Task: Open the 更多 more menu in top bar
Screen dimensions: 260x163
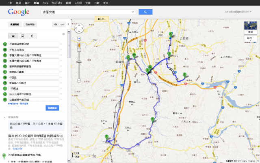Action: pyautogui.click(x=106, y=3)
